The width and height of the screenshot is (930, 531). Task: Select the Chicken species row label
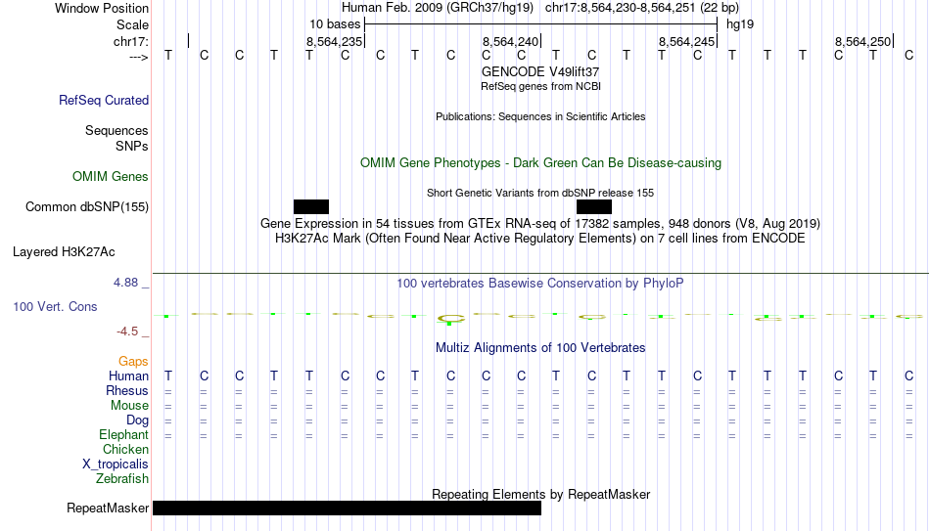tap(125, 449)
